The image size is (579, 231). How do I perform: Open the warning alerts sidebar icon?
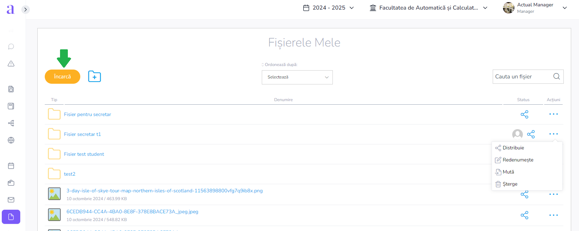[11, 64]
